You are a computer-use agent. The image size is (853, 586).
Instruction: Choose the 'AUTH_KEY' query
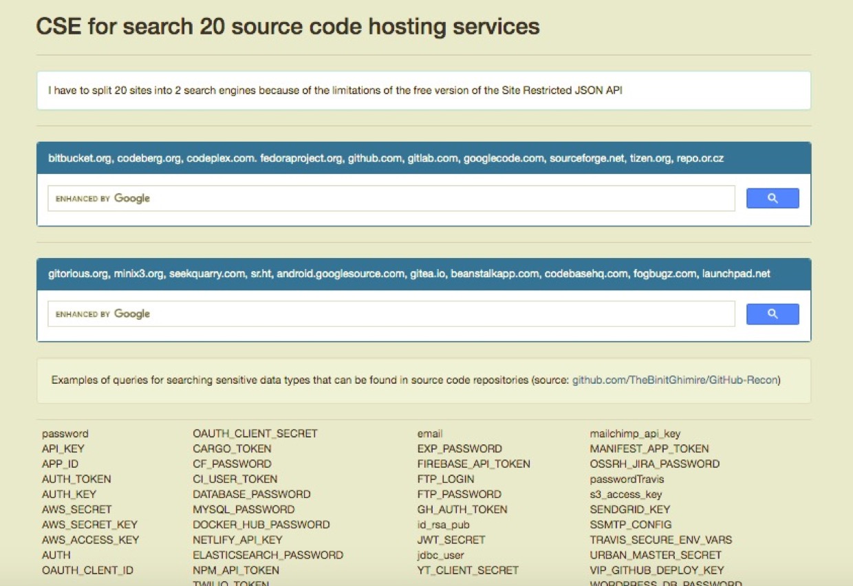coord(69,494)
